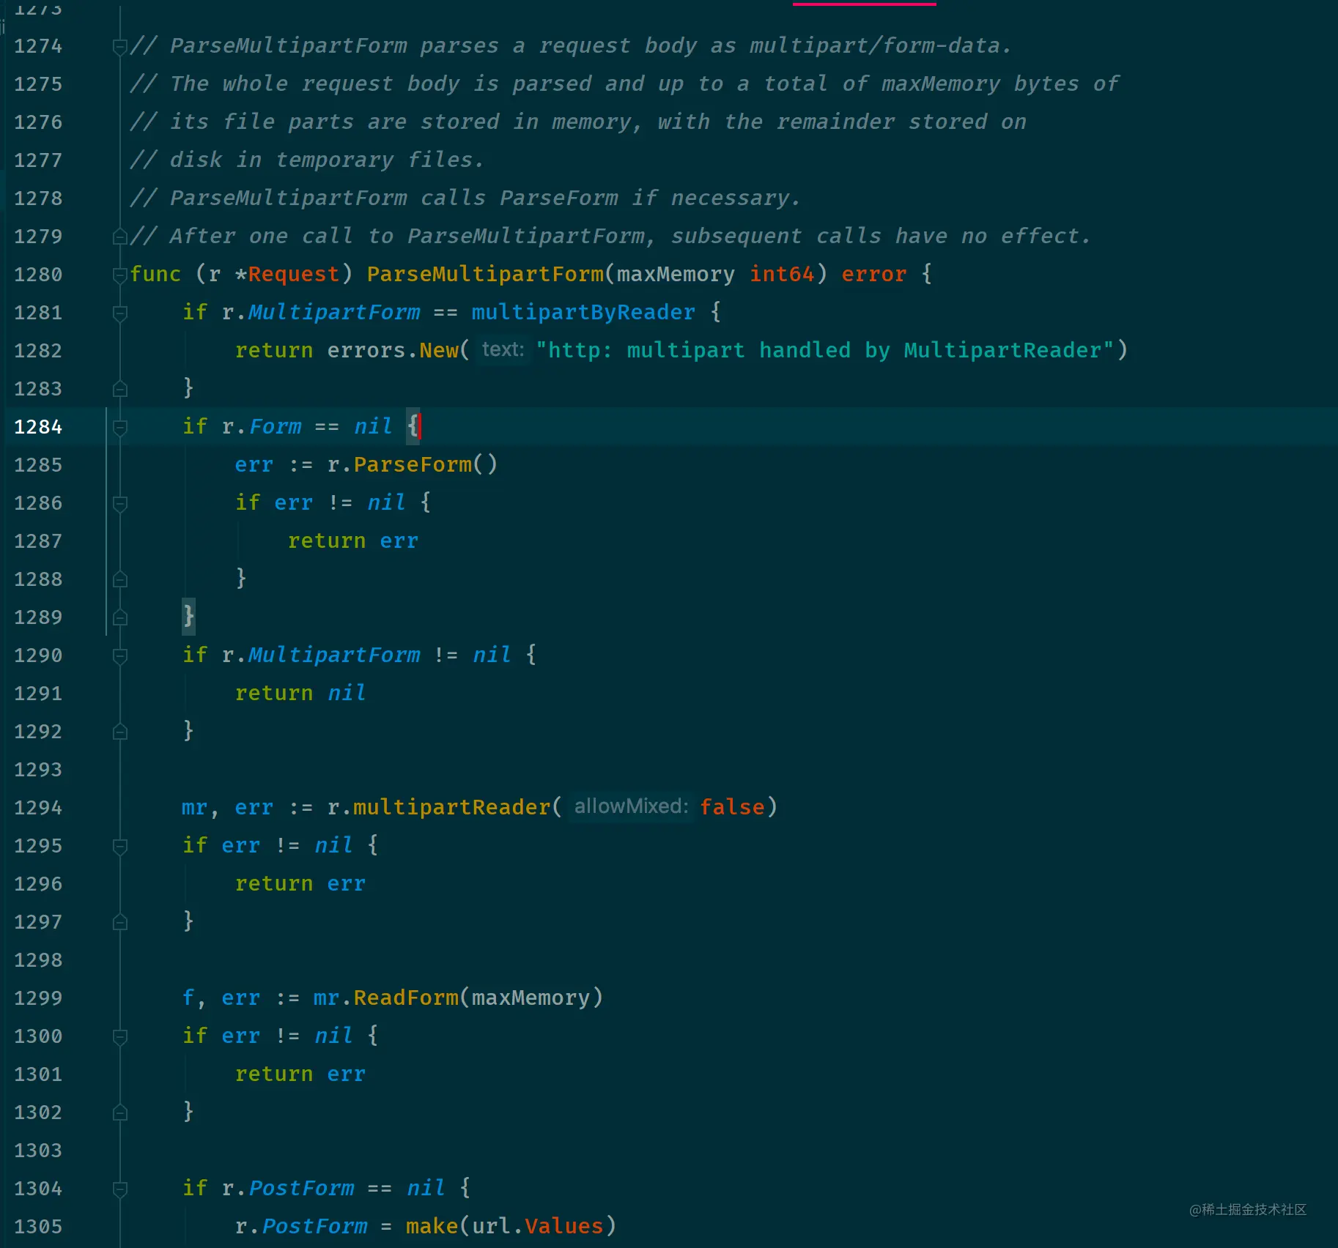Fold the if r.PostForm block at line 1304
The width and height of the screenshot is (1338, 1248).
tap(120, 1189)
